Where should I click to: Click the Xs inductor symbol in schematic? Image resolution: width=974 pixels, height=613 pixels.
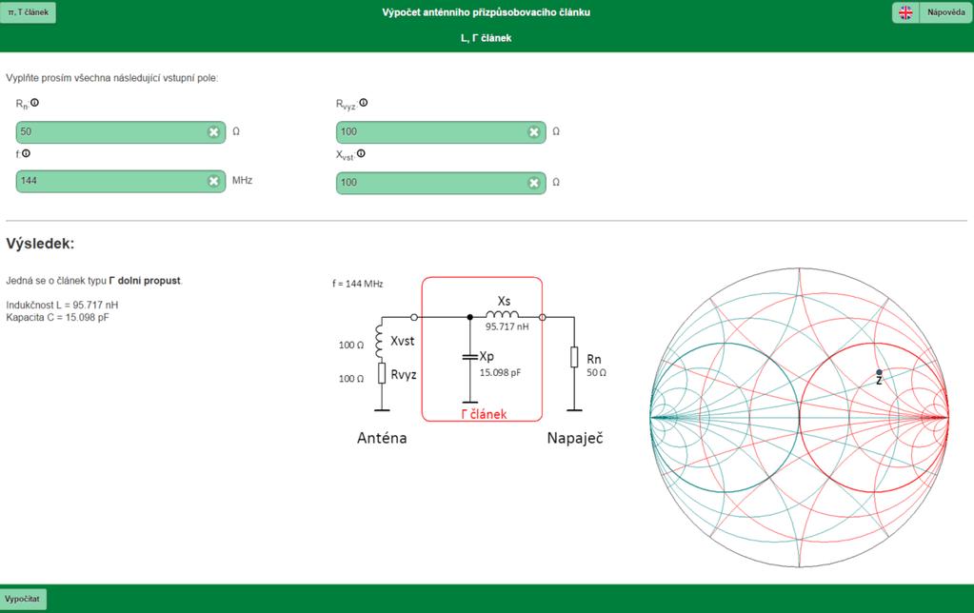[x=502, y=315]
